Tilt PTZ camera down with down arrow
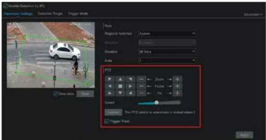Viewport: 266px width, 140px height. point(120,93)
